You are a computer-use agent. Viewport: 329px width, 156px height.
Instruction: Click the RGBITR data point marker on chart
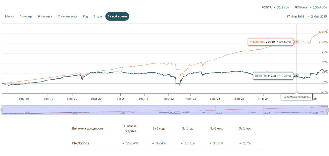[x=296, y=76]
